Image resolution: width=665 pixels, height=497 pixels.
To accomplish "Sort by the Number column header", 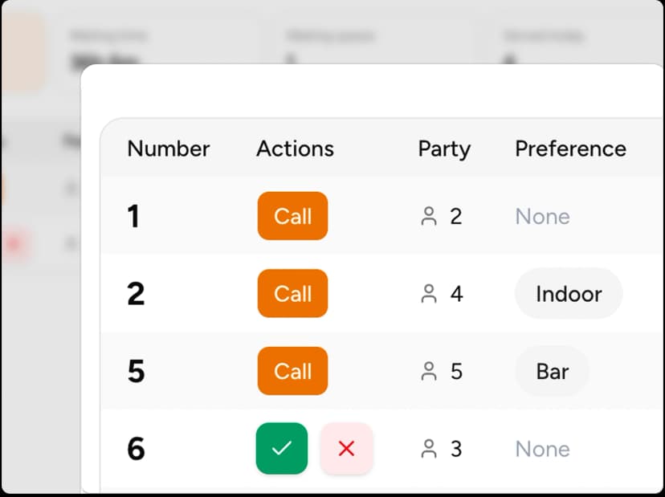I will tap(169, 149).
